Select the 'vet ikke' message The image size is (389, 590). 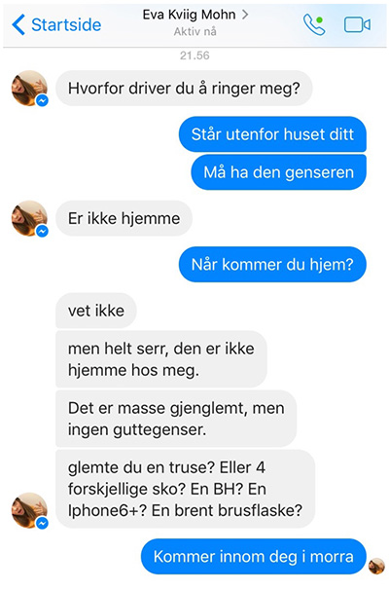tap(96, 311)
